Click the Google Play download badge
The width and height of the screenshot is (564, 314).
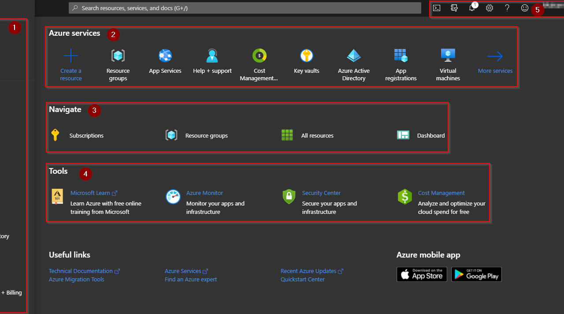476,274
